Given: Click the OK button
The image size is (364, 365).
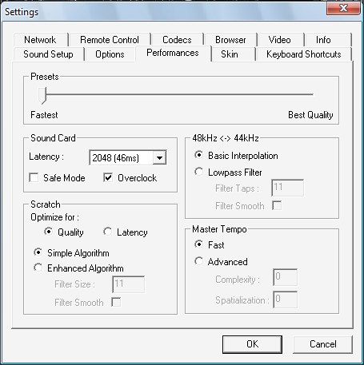Looking at the screenshot, I should [x=252, y=344].
